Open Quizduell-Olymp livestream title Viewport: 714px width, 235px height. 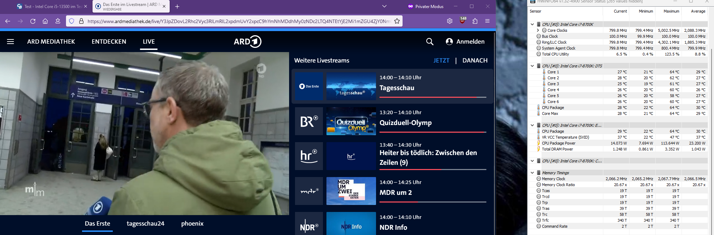406,123
